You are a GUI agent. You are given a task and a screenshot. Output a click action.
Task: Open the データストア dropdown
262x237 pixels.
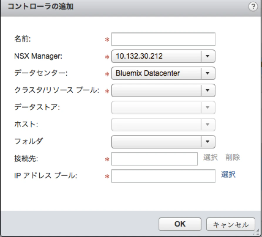coord(163,108)
